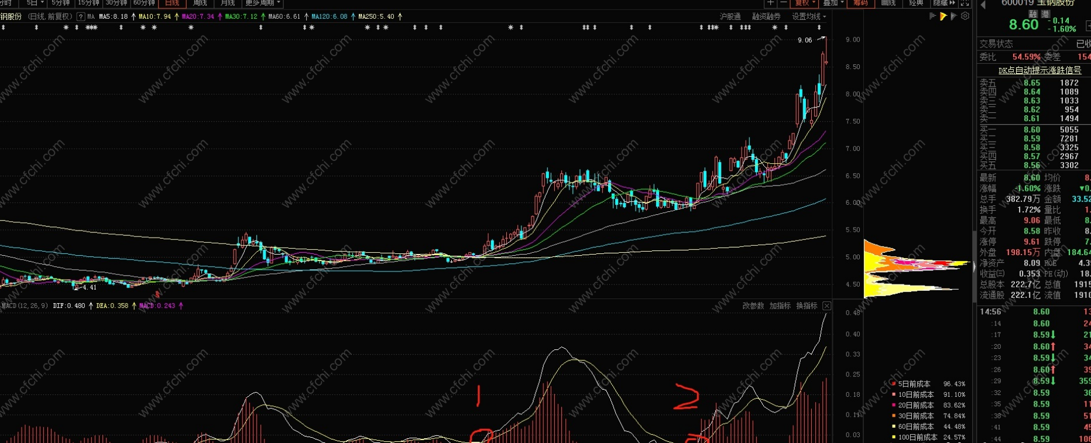Viewport: 1091px width, 443px height.
Task: Click the MA30:7.12 indicator label
Action: tap(241, 16)
